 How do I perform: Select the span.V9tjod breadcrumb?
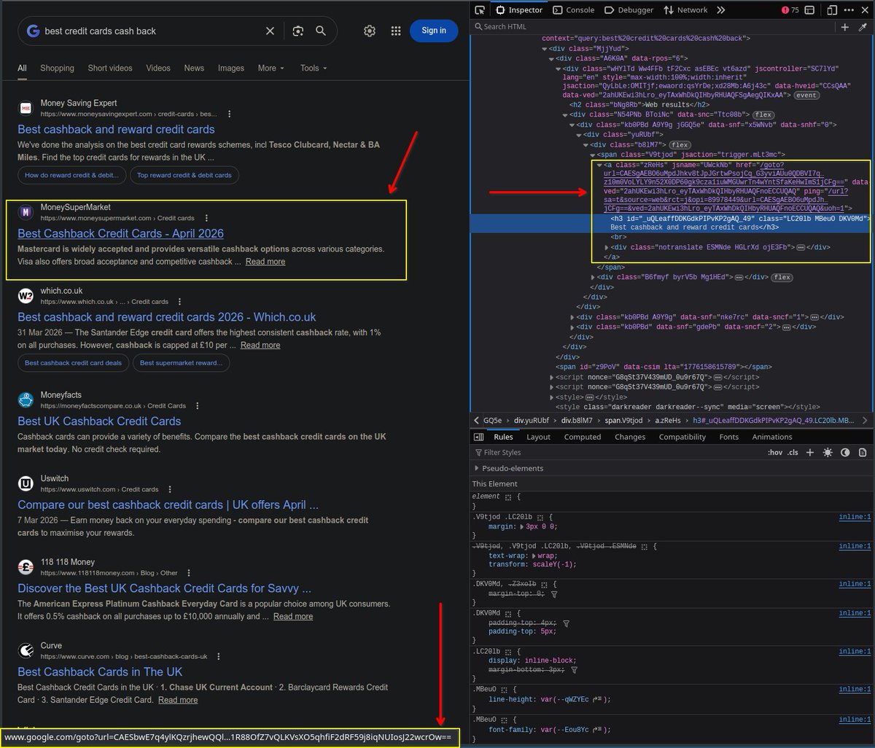click(625, 421)
